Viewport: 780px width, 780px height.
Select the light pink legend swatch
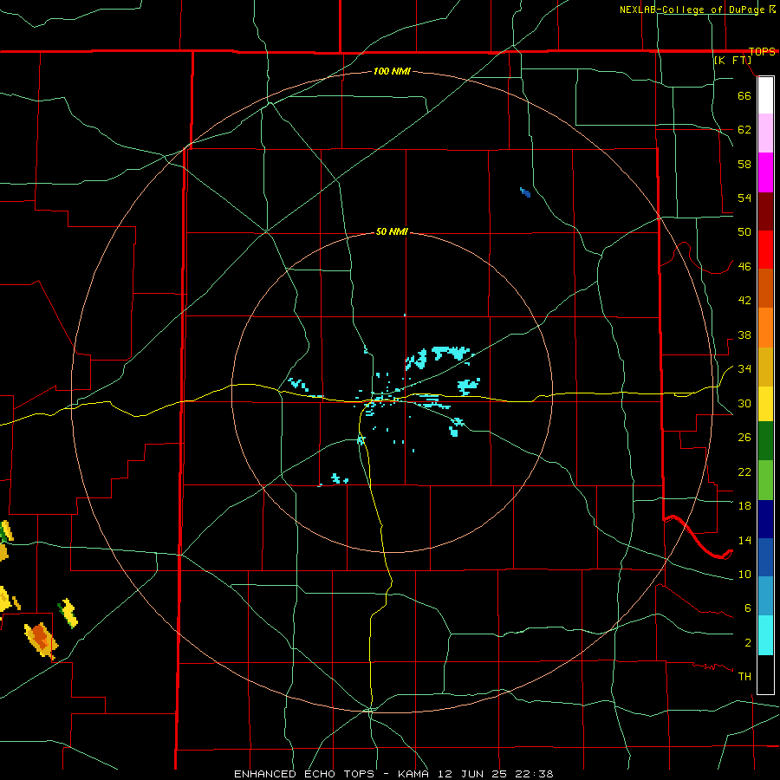(x=765, y=133)
